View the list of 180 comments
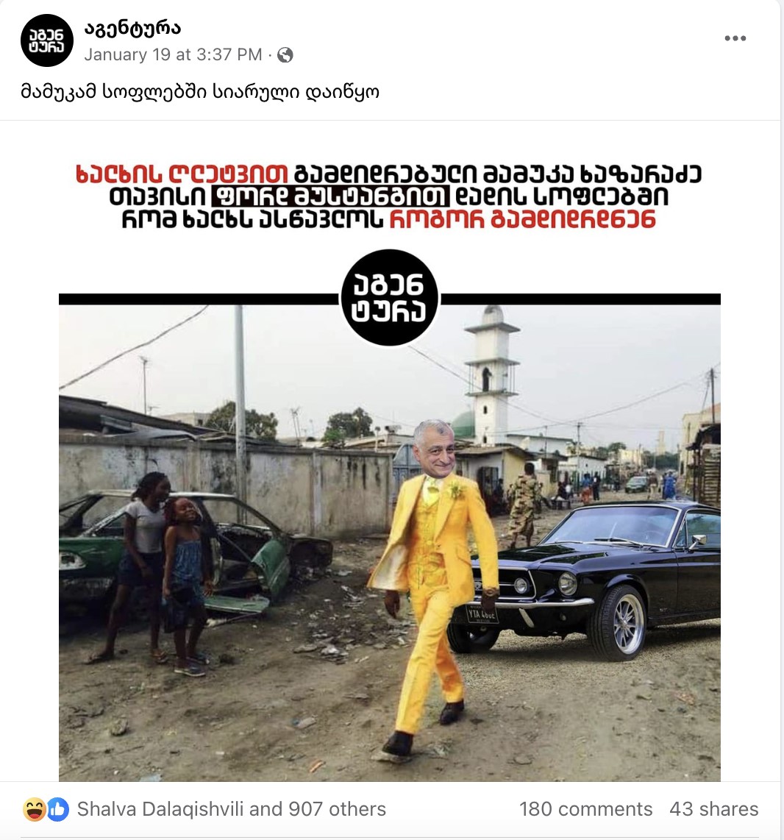This screenshot has height=840, width=784. click(x=585, y=809)
